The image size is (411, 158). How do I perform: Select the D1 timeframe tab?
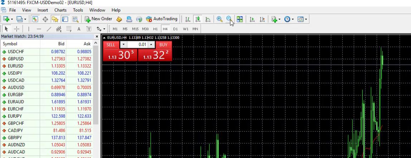coord(175,29)
